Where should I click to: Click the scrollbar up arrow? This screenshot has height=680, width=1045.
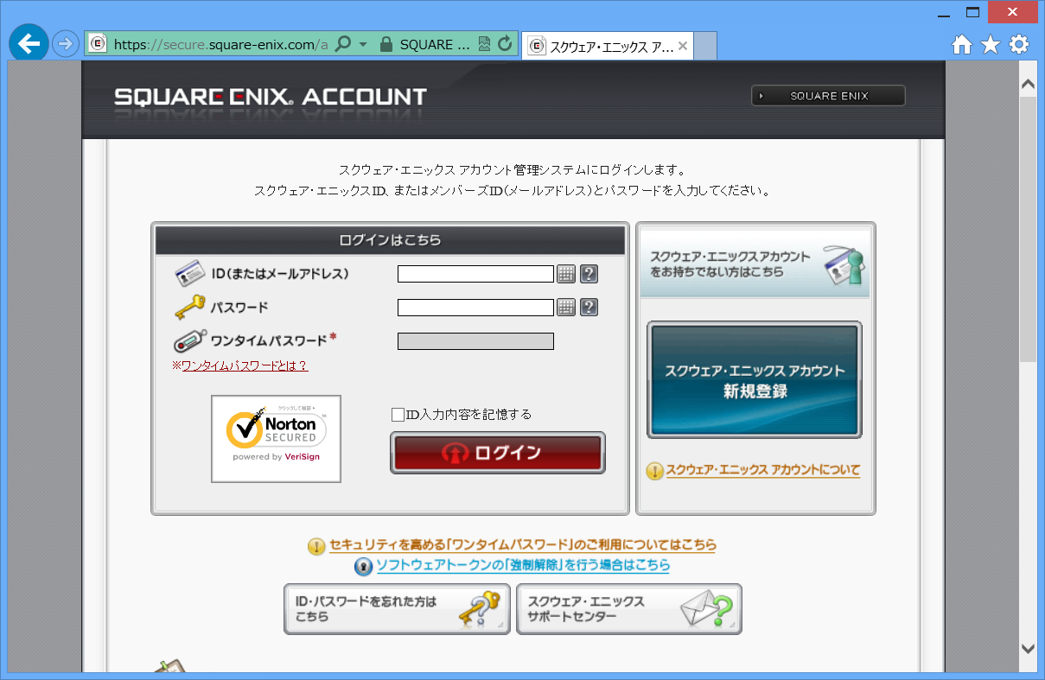tap(1028, 84)
